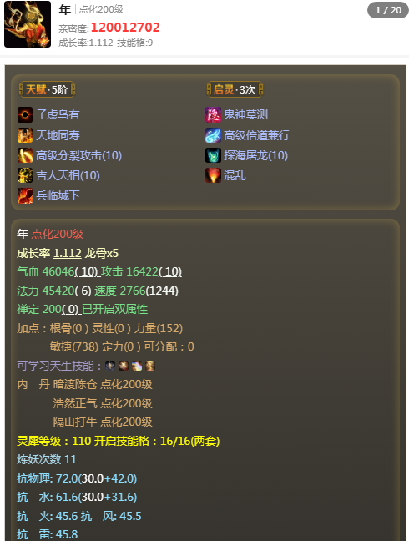Screen dimensions: 409x541
Task: Click the underlined growth rate 1.112
Action: pos(68,253)
